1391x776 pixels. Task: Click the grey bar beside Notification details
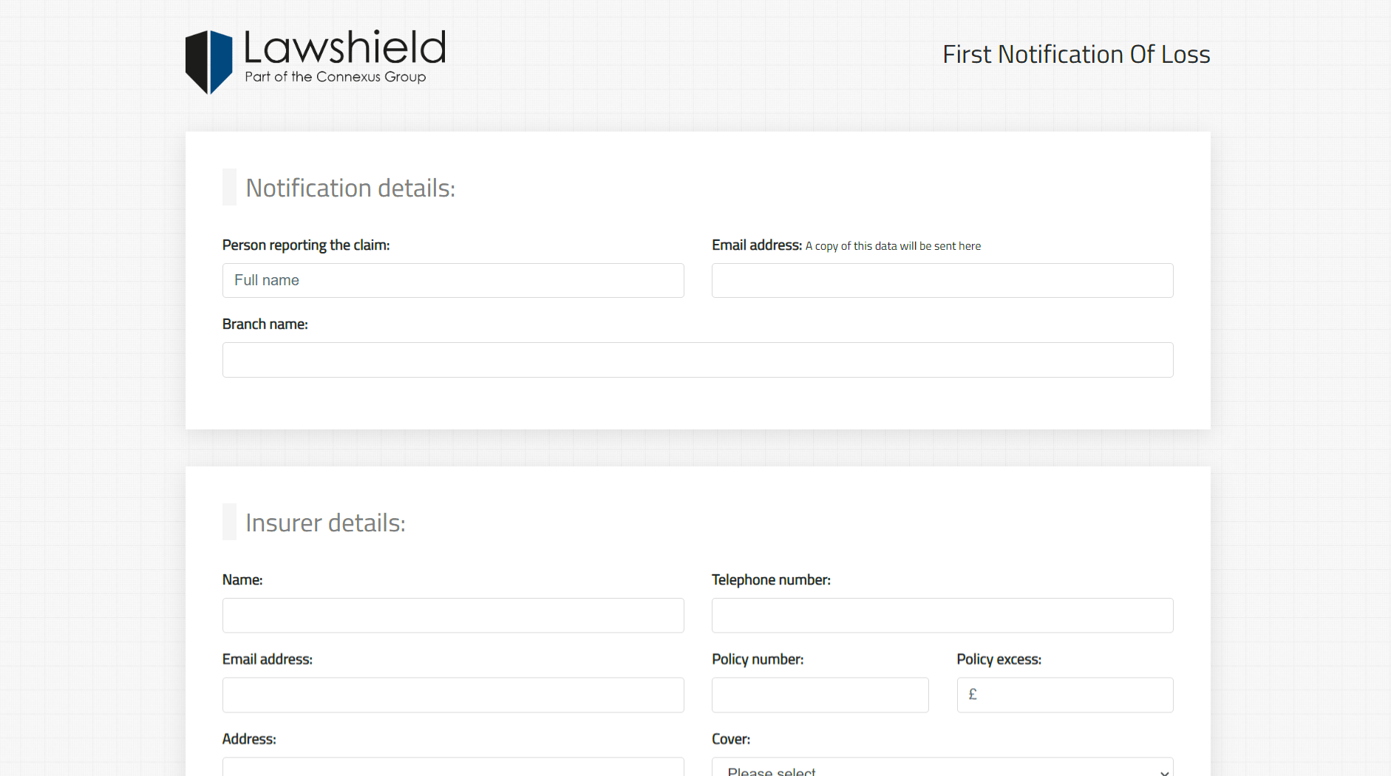229,187
